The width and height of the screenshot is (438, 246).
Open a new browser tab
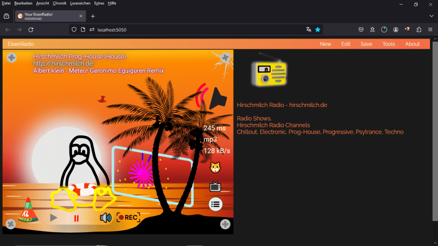click(93, 16)
